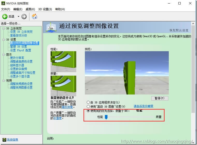This screenshot has width=197, height=145.
Task: Maximize the NVIDIA control panel window
Action: pos(180,3)
